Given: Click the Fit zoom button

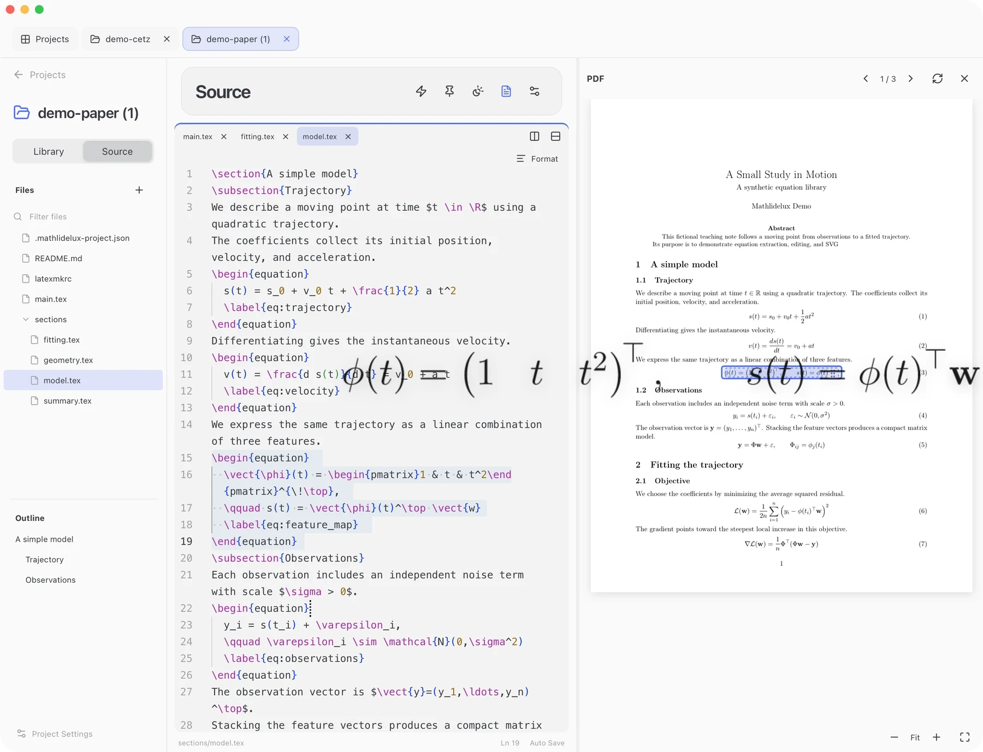Looking at the screenshot, I should [915, 737].
